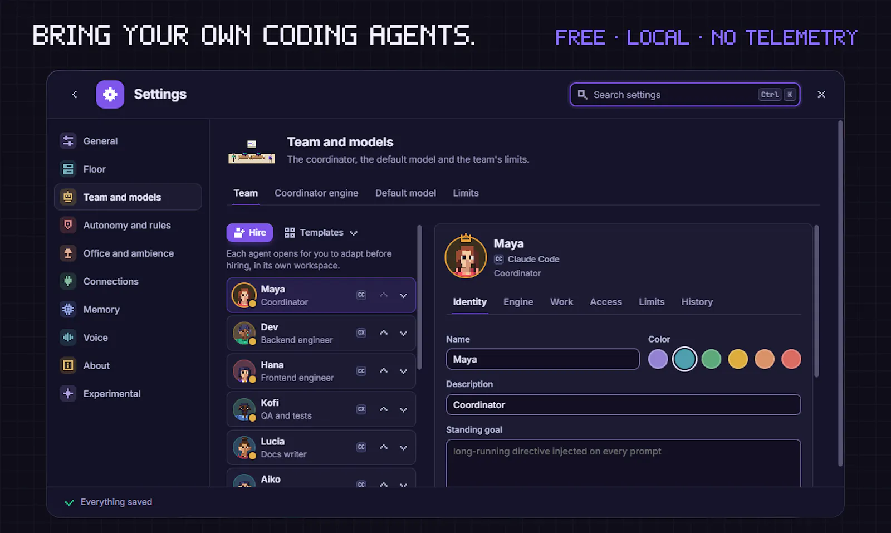Select Autonomy and rules section
Viewport: 891px width, 533px height.
[128, 225]
